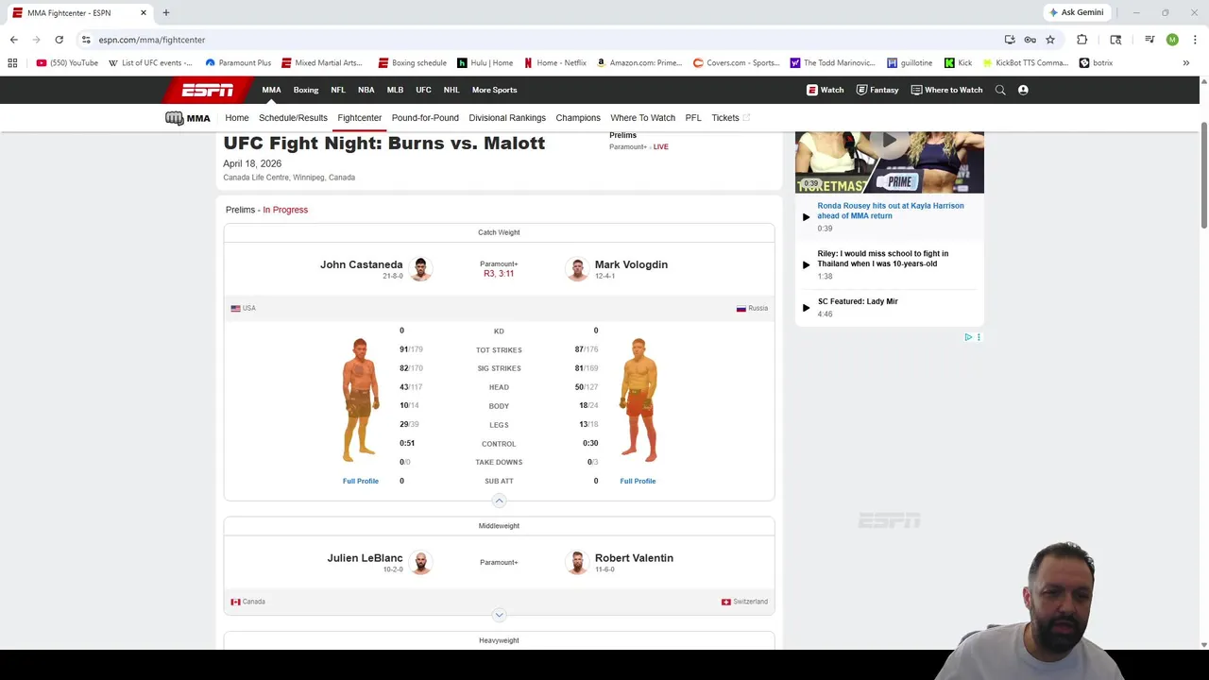
Task: Open Schedule/Results tab
Action: tap(293, 118)
